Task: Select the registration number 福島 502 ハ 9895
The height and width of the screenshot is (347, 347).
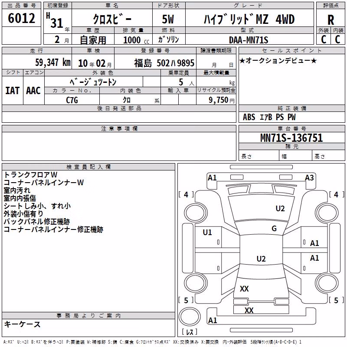Action: [x=164, y=63]
